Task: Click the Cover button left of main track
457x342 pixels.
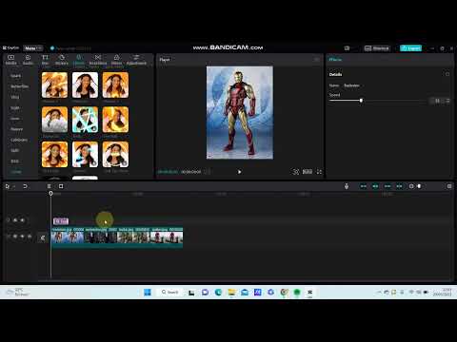Action: (x=42, y=237)
